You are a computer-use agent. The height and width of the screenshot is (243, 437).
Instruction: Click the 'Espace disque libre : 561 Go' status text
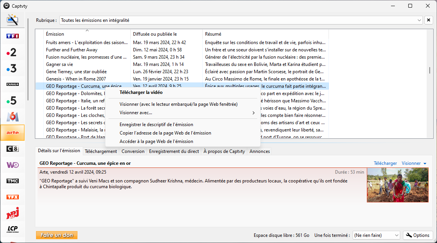(x=281, y=235)
